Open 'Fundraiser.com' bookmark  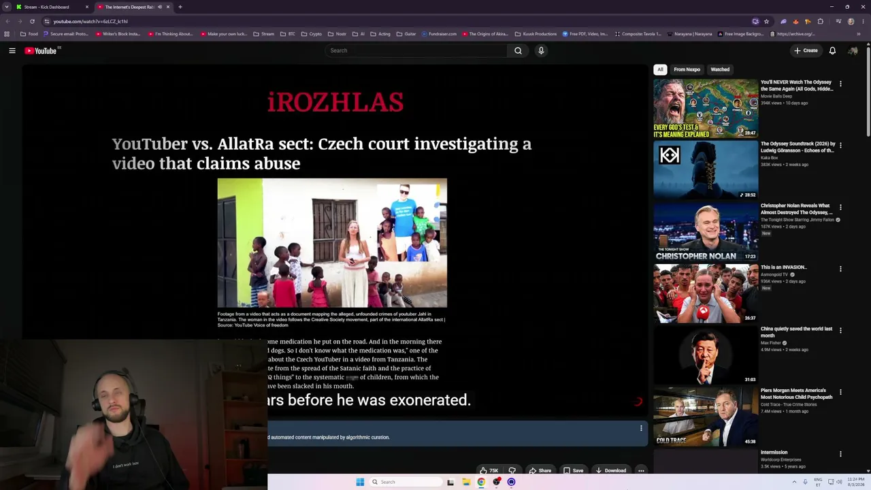(439, 34)
